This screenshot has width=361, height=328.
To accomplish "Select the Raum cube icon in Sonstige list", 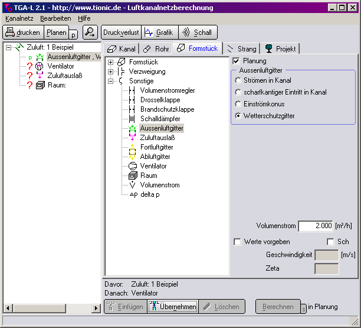I will tap(132, 176).
